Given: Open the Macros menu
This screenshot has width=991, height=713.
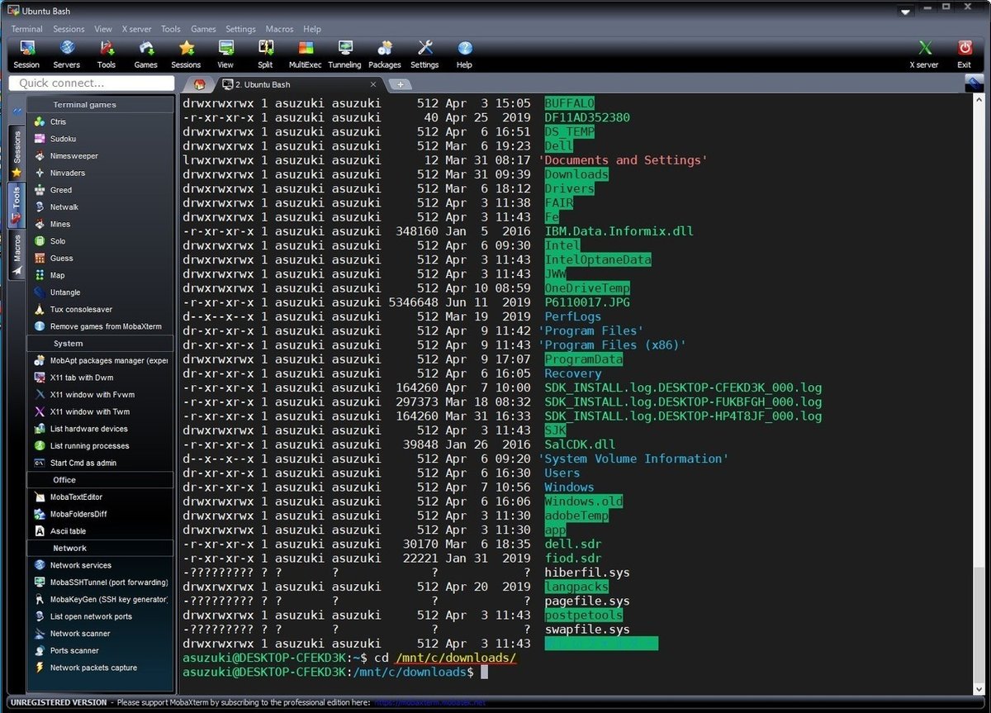Looking at the screenshot, I should 279,29.
